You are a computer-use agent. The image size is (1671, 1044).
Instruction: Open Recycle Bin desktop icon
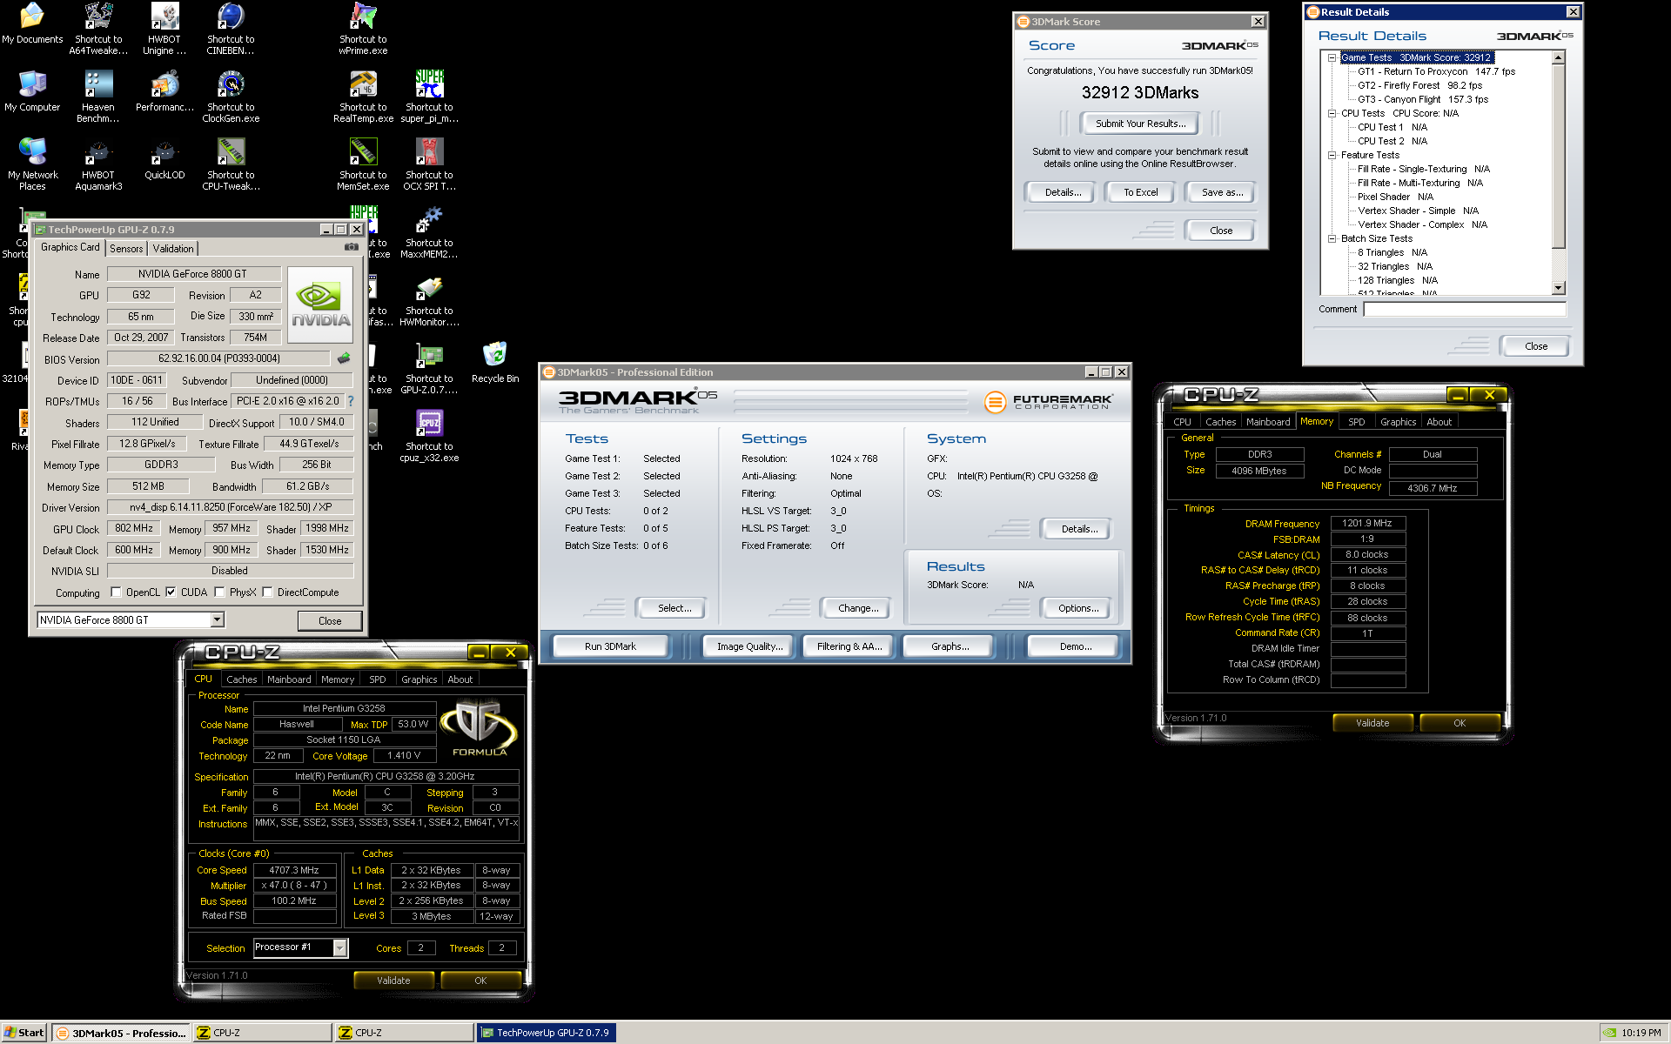(x=495, y=363)
